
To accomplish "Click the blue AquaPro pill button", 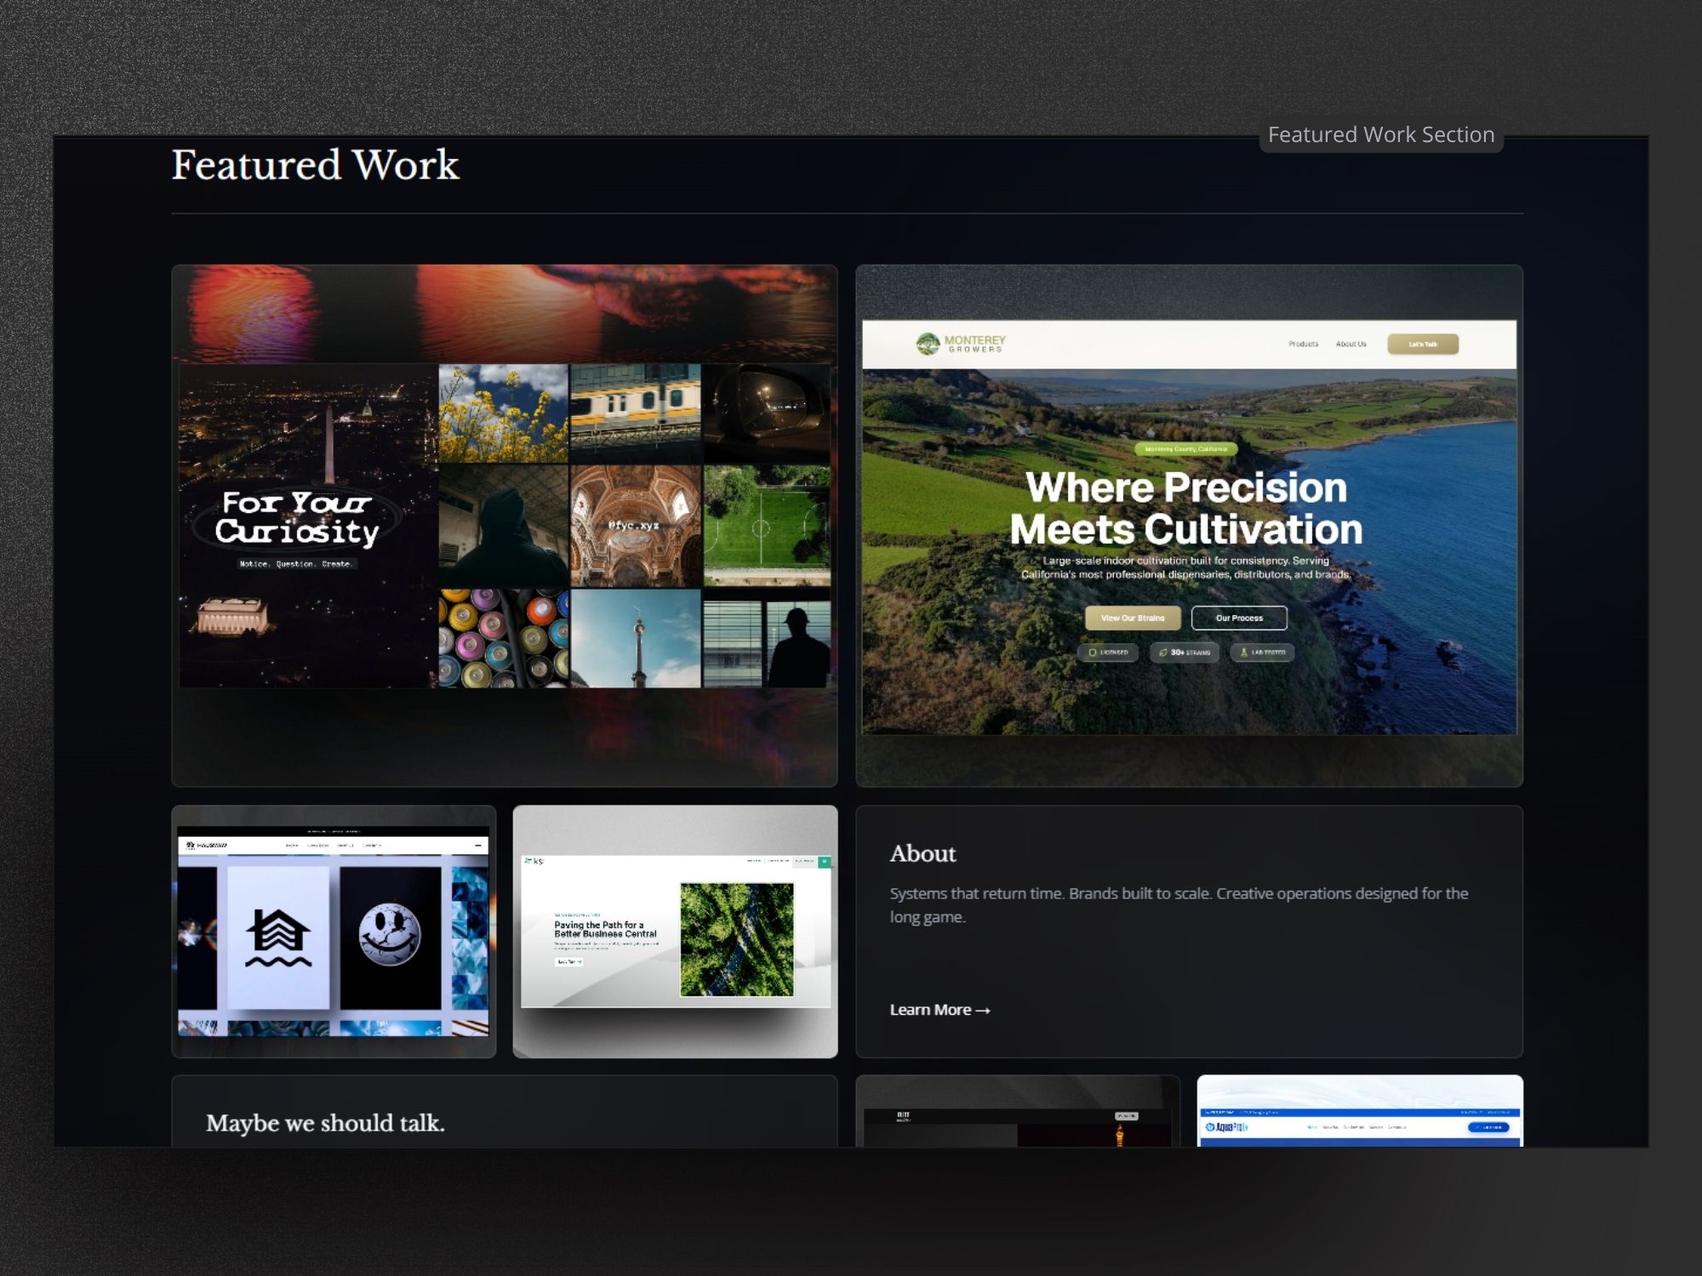I will coord(1488,1127).
